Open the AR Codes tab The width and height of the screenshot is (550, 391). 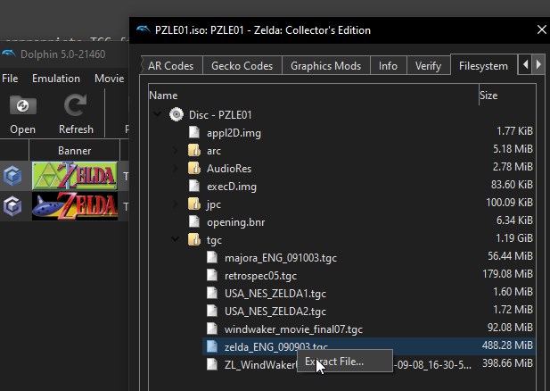coord(171,66)
